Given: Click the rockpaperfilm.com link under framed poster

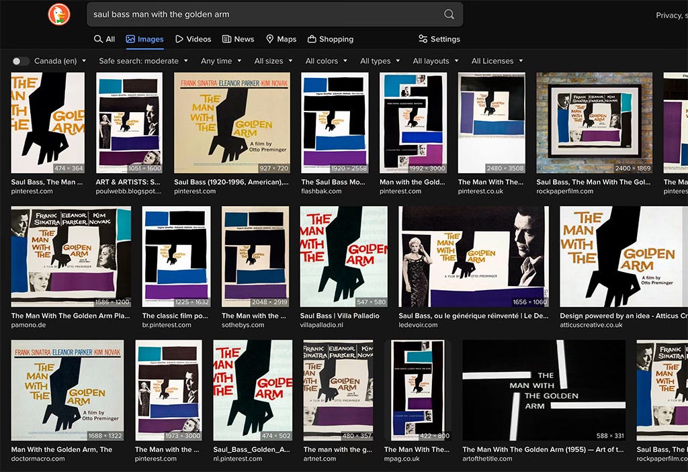Looking at the screenshot, I should coord(564,191).
